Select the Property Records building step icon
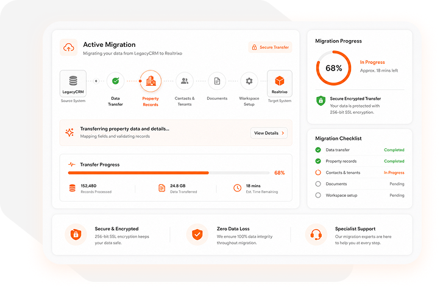This screenshot has width=440, height=288. (151, 81)
